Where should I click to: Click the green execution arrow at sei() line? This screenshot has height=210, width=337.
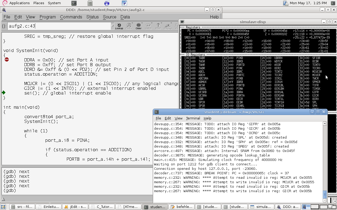pos(4,93)
